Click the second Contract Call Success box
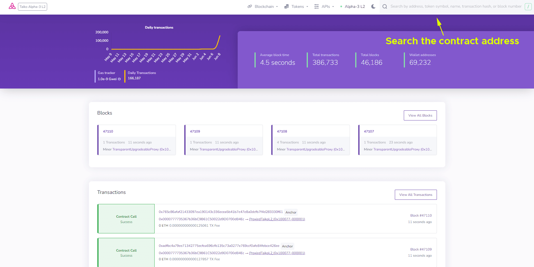The image size is (534, 267). coord(126,252)
